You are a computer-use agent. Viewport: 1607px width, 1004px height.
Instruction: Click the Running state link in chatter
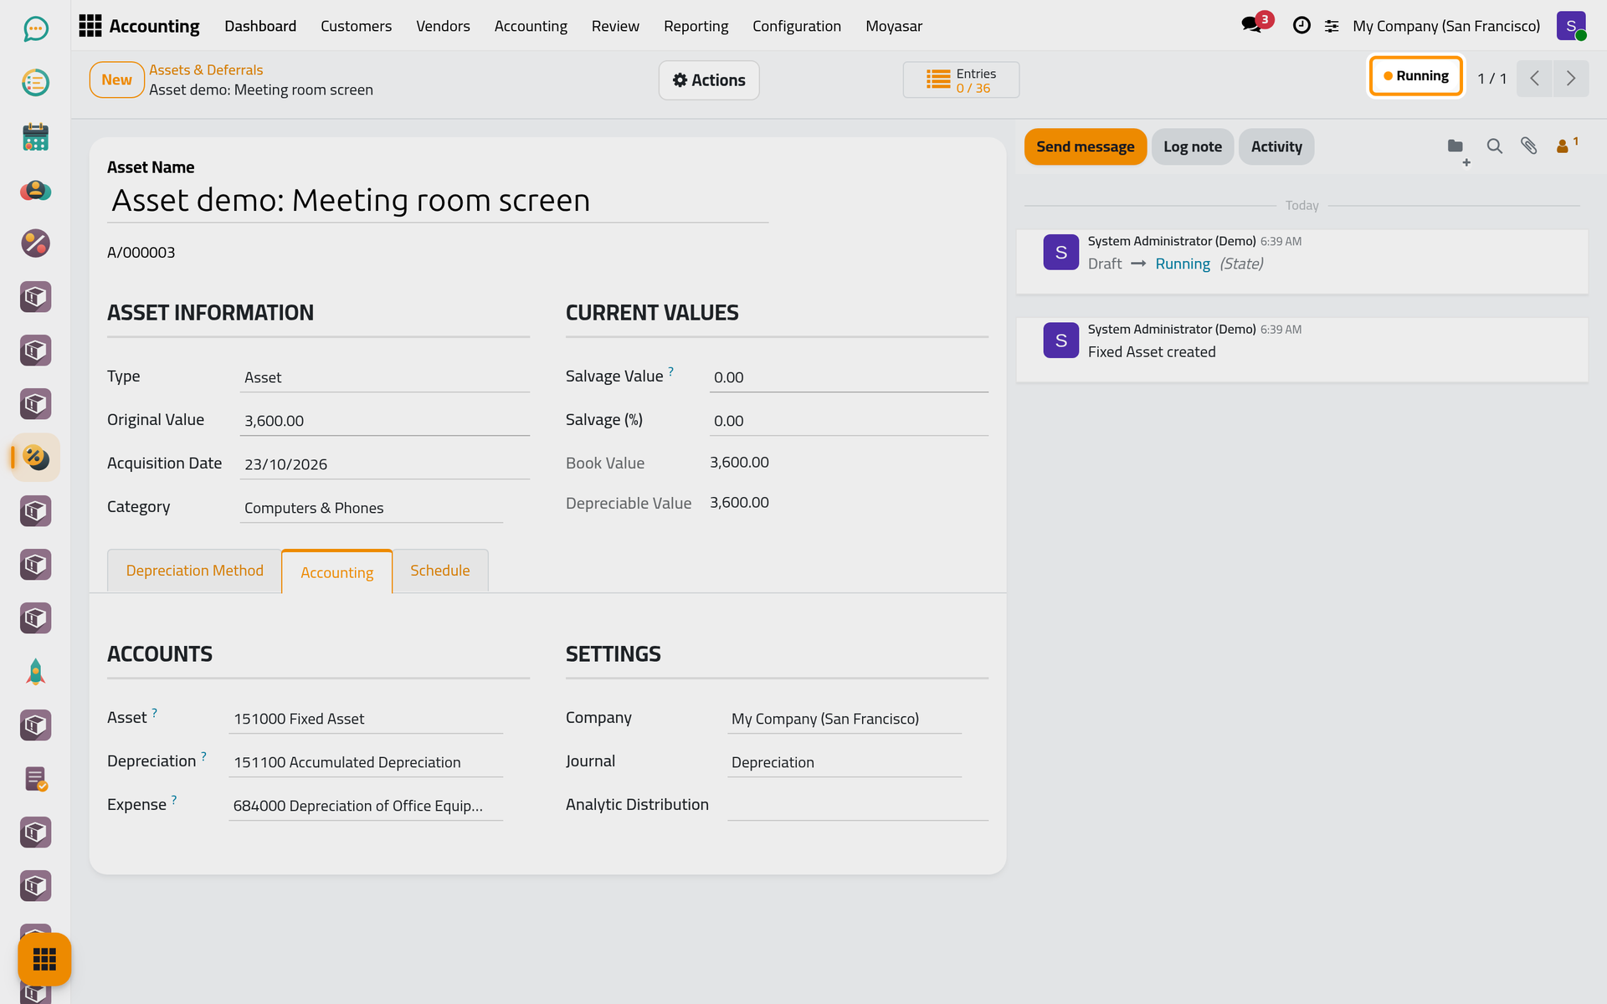point(1183,264)
